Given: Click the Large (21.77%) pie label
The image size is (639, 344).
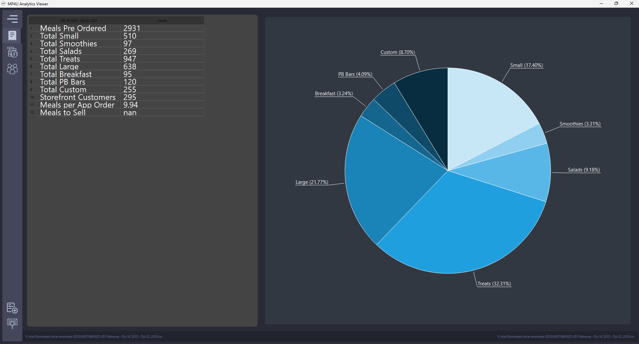Looking at the screenshot, I should point(312,182).
